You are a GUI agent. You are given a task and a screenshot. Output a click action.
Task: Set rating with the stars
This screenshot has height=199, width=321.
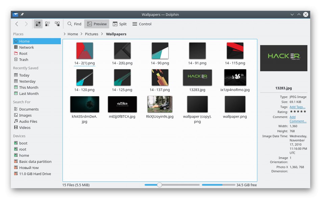click(298, 111)
